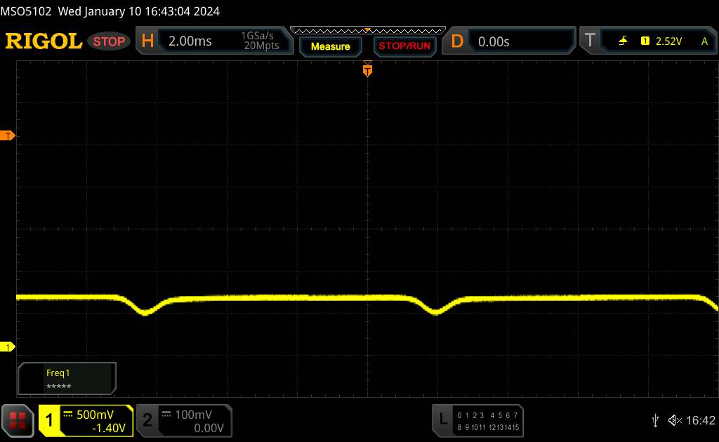This screenshot has width=719, height=442.
Task: Click logic channels 0 1 2 3 4 5 6 7 row
Action: 487,415
